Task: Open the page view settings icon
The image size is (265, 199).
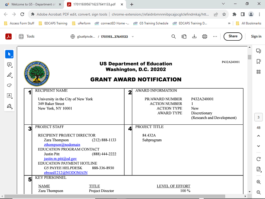Action: point(184,36)
